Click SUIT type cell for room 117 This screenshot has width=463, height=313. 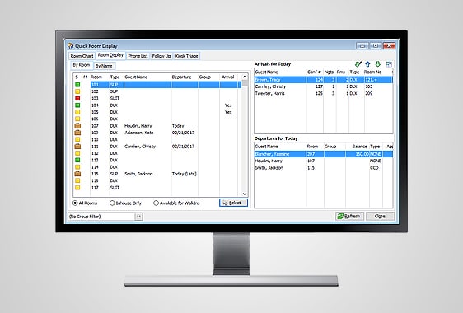(x=115, y=188)
